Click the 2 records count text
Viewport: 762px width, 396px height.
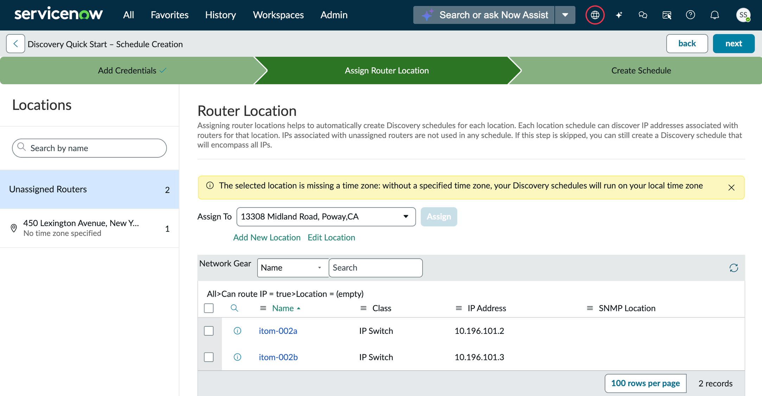pos(715,383)
